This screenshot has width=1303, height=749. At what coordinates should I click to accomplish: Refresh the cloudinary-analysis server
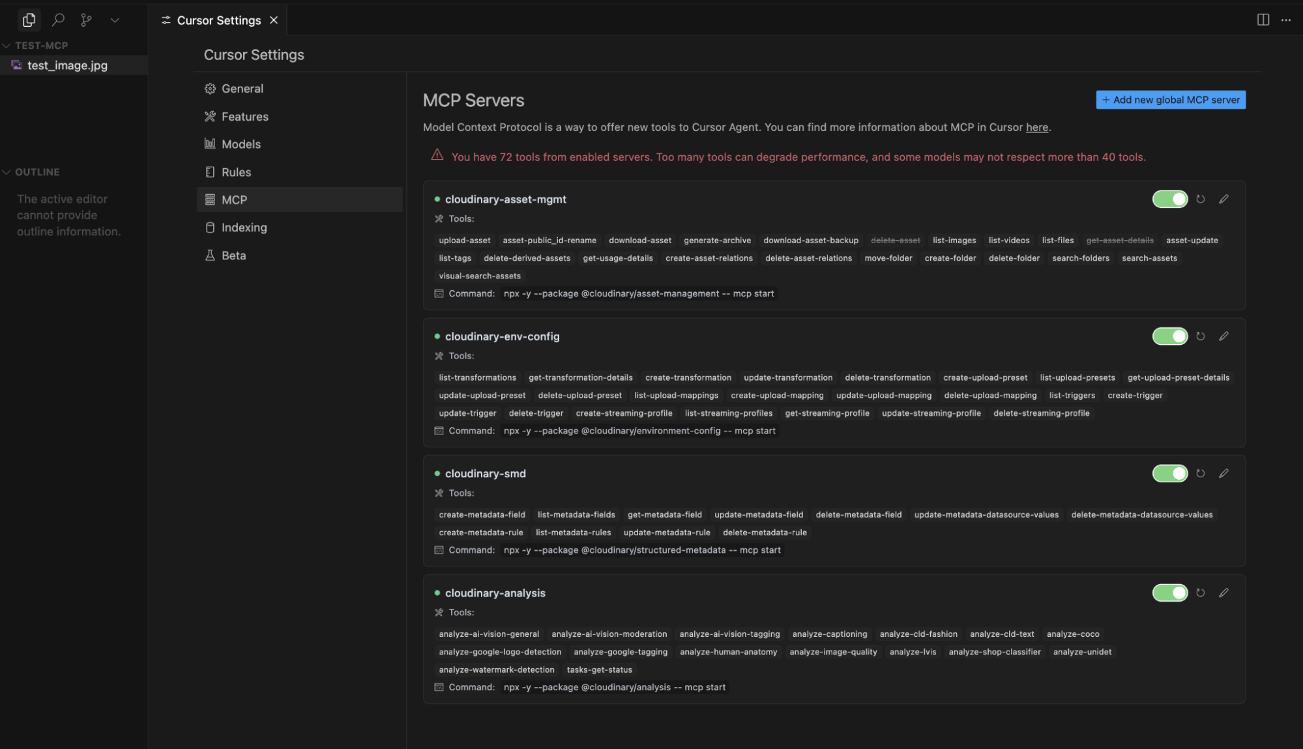[x=1200, y=593]
